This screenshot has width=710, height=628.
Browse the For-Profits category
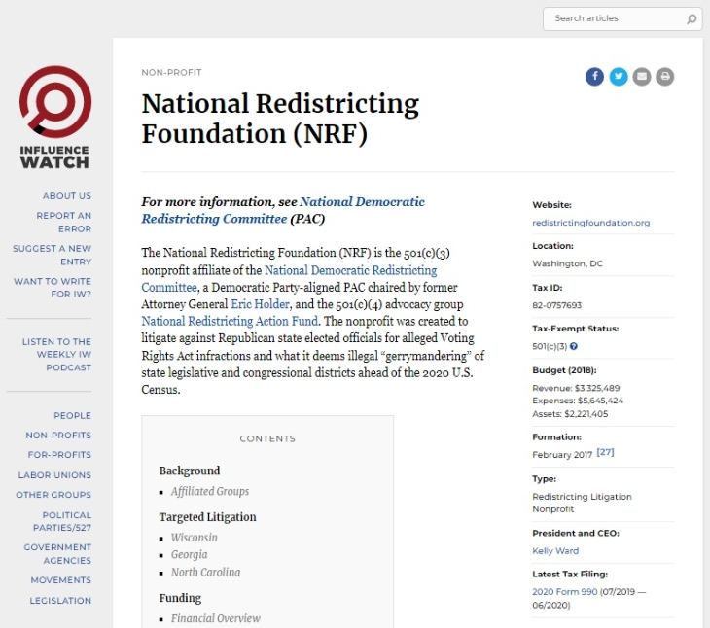(x=59, y=455)
